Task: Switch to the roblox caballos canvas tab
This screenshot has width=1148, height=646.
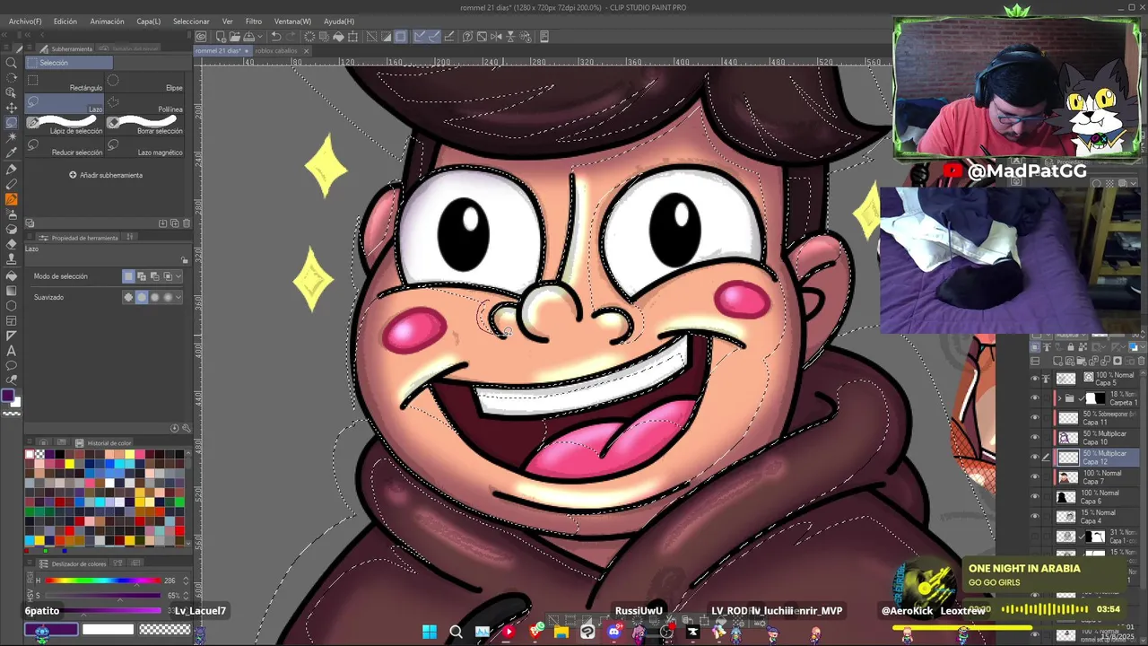Action: pyautogui.click(x=276, y=51)
